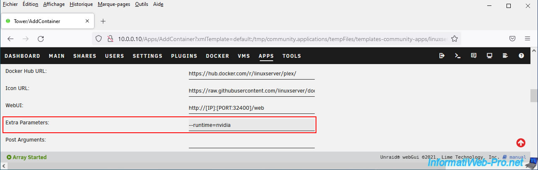Click the page vertical scrollbar thumb
The width and height of the screenshot is (538, 170).
(534, 95)
